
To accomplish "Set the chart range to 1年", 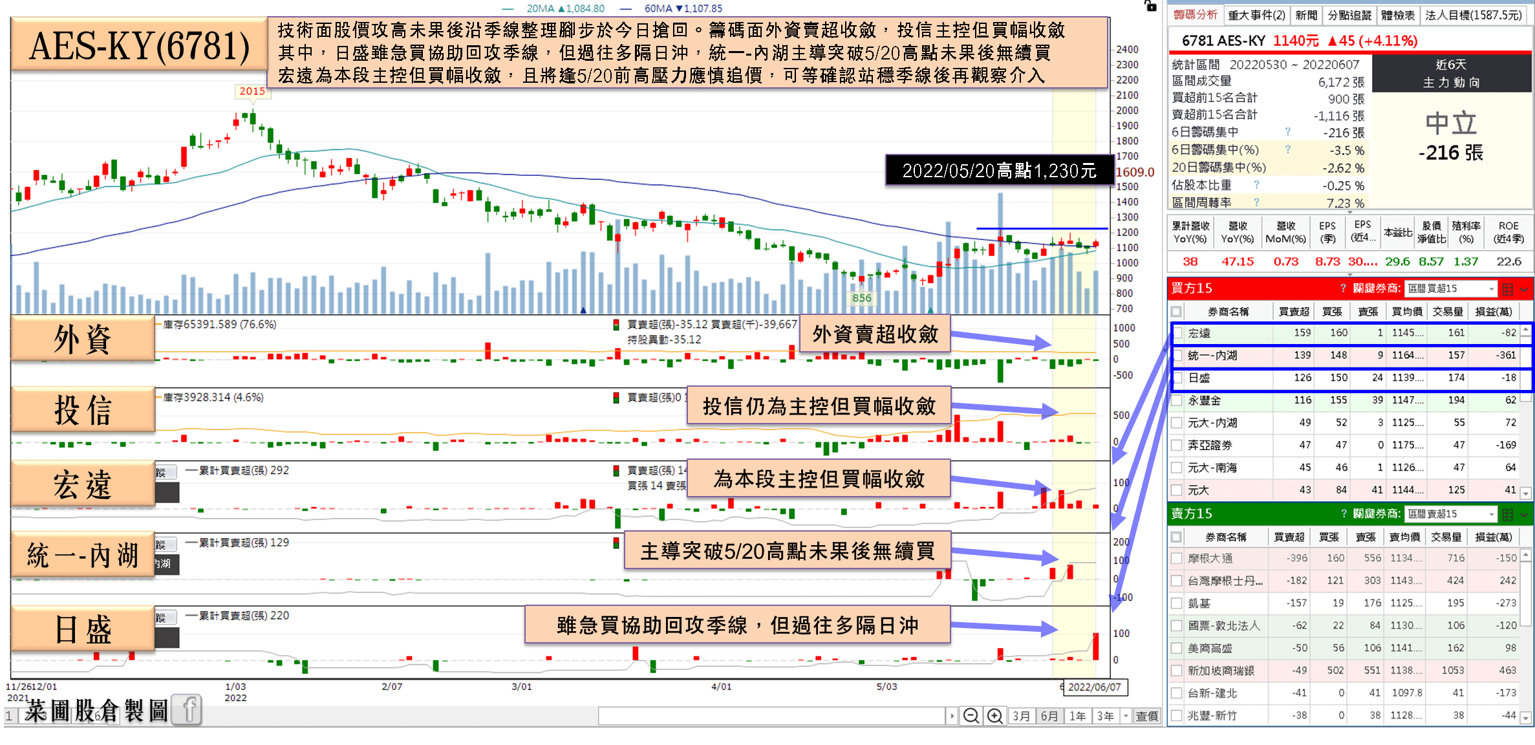I will coord(1077,716).
